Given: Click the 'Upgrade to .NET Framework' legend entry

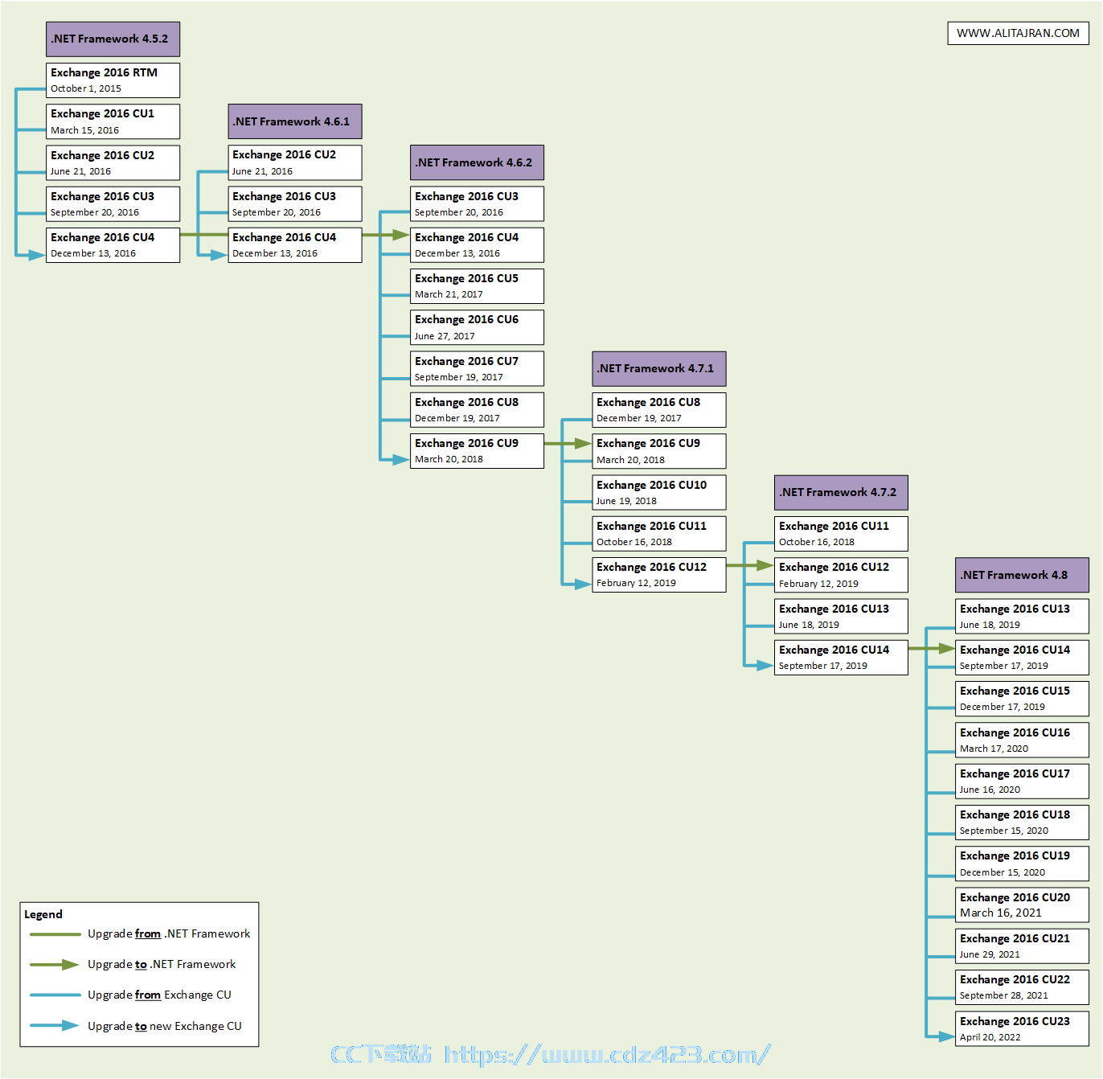Looking at the screenshot, I should point(133,964).
